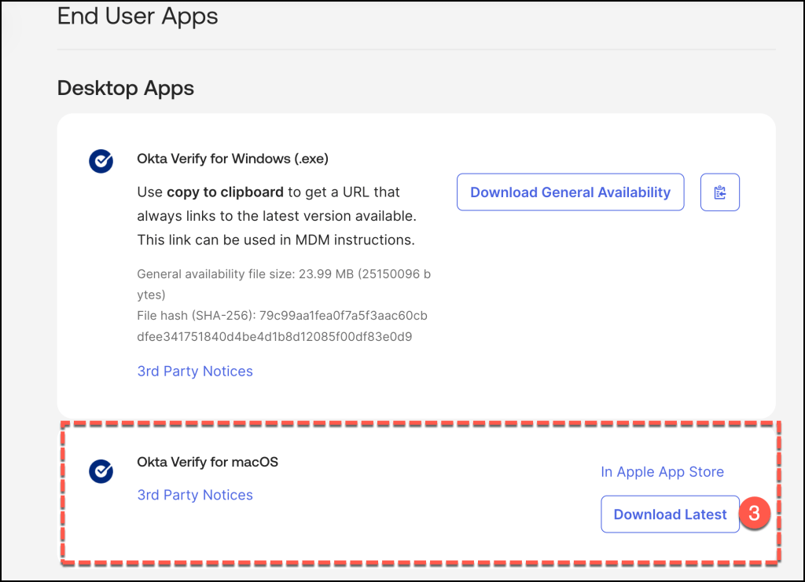Click the MDM instructions sentence
Viewport: 805px width, 582px height.
tap(275, 240)
